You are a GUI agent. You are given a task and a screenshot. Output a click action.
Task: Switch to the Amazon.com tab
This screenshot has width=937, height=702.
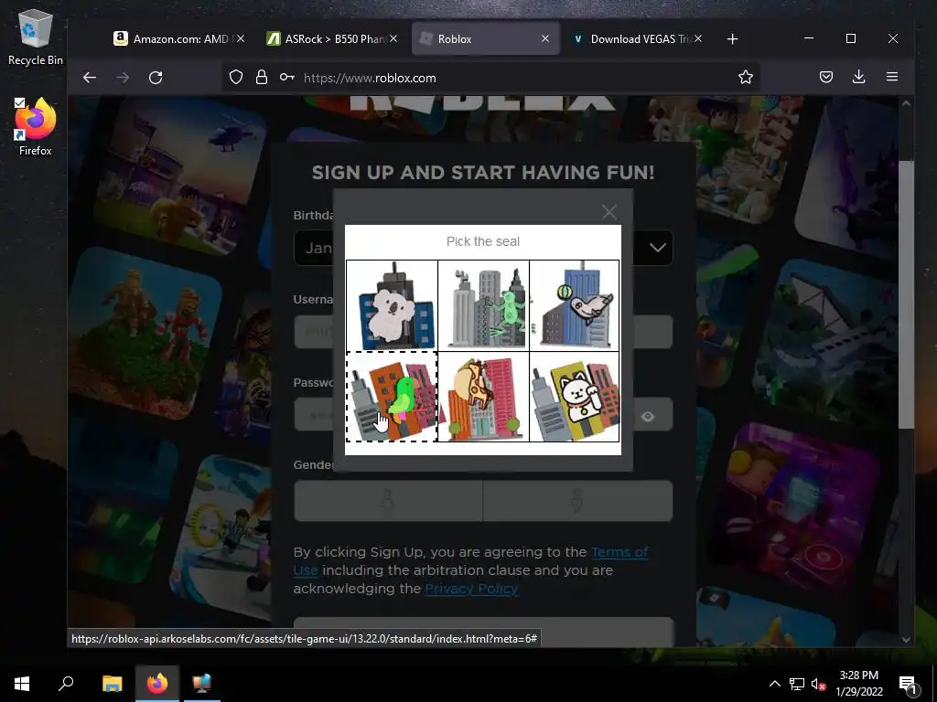click(x=171, y=38)
